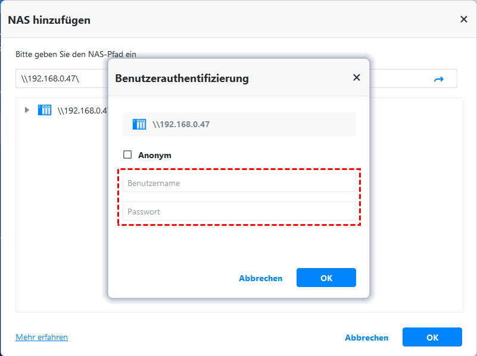Click the blue connect arrow icon
This screenshot has height=356, width=477.
[439, 78]
